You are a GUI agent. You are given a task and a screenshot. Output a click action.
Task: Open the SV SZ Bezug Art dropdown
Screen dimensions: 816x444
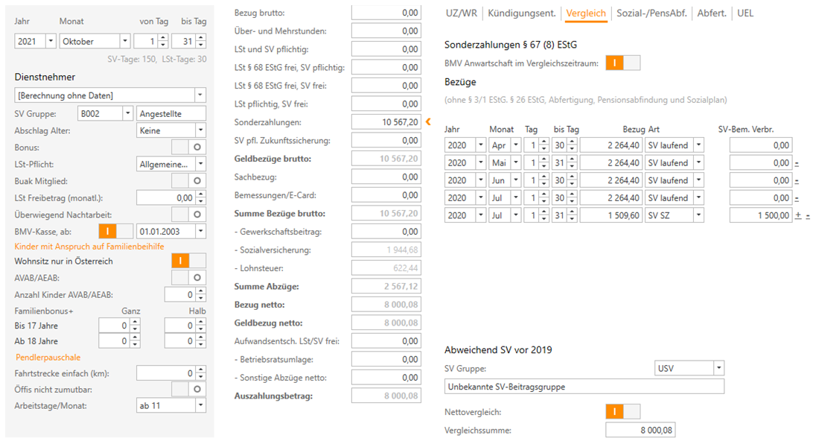point(699,215)
